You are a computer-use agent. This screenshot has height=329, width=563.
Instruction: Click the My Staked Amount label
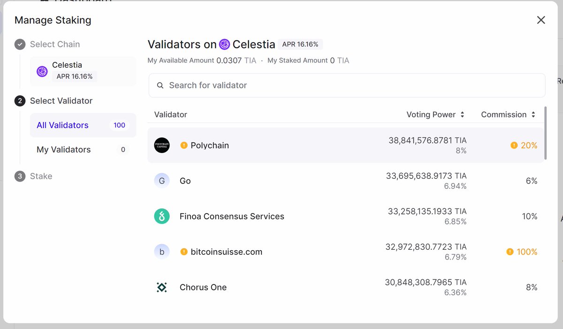coord(297,61)
